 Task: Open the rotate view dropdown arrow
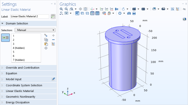point(127,9)
